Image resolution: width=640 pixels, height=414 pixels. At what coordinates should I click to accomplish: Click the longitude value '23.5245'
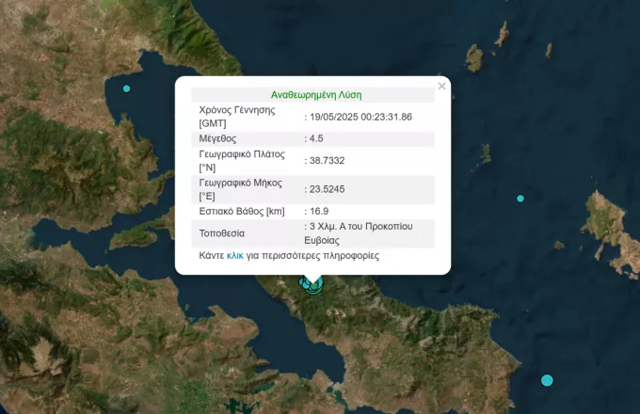327,189
